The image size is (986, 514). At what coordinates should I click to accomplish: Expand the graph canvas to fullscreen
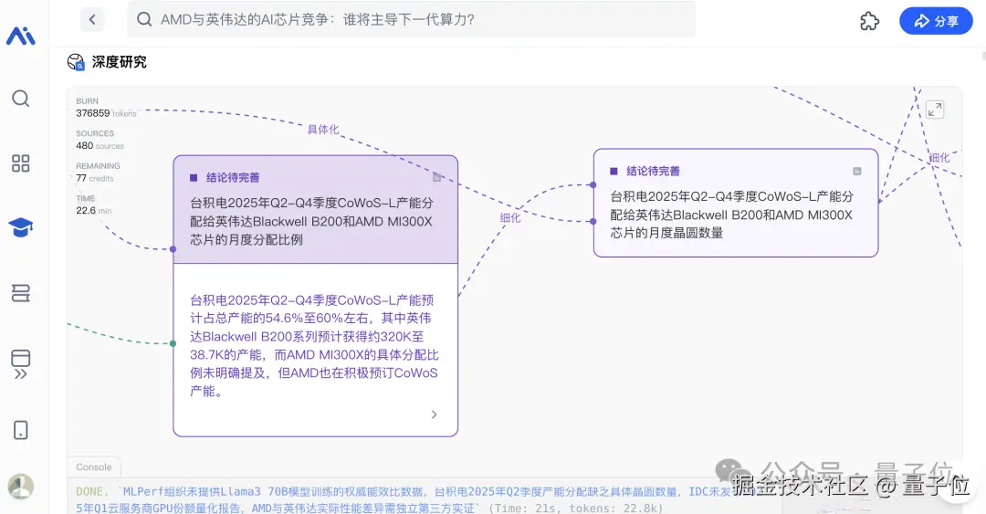[935, 110]
